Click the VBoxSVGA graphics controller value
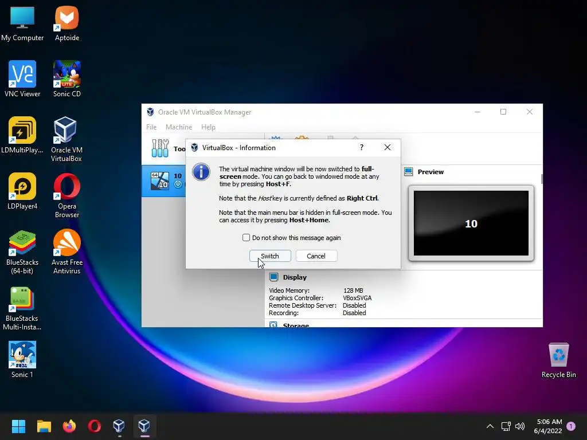This screenshot has width=587, height=440. [x=357, y=298]
